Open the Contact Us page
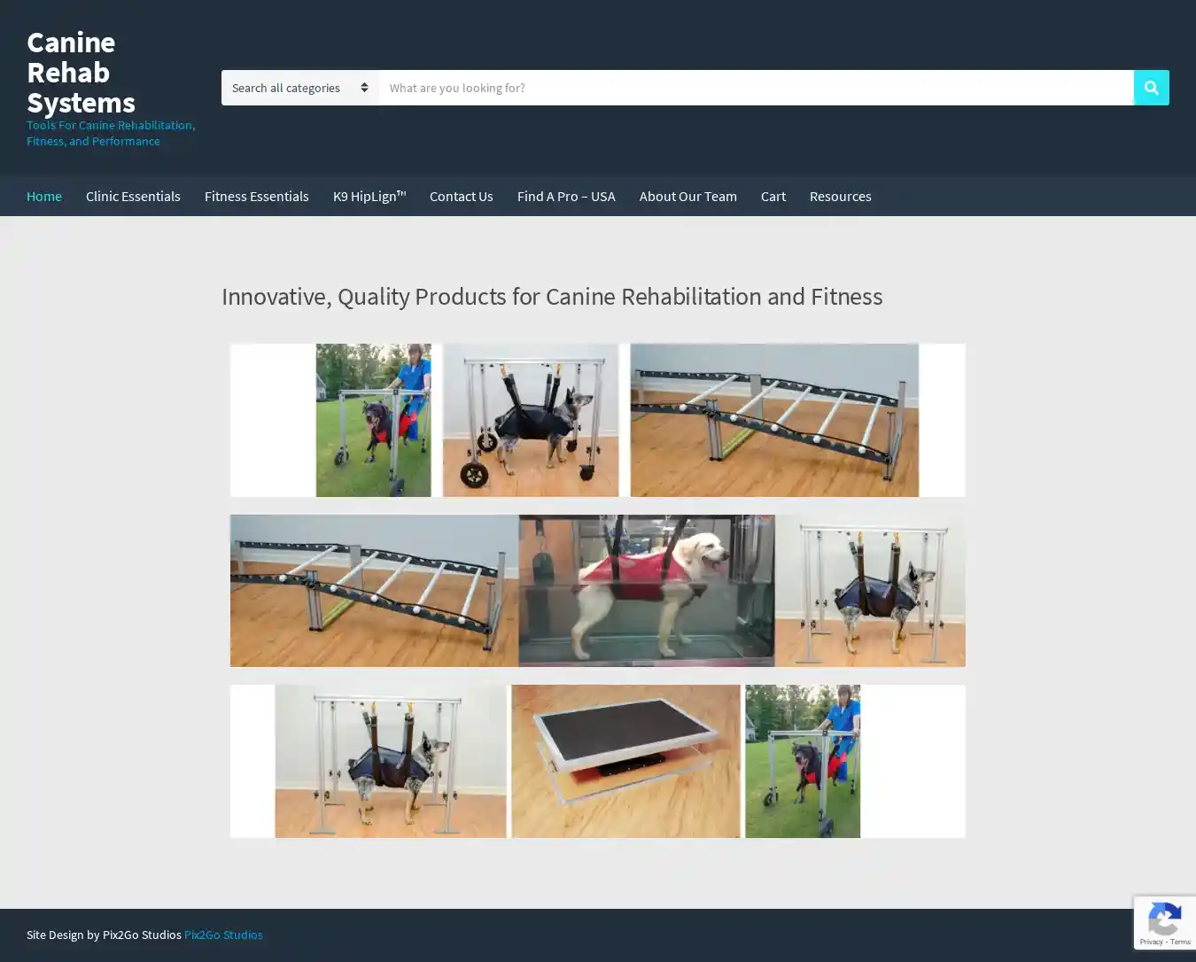Image resolution: width=1196 pixels, height=962 pixels. [461, 196]
